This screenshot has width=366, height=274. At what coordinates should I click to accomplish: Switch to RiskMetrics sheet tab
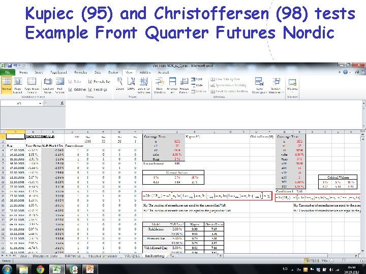pyautogui.click(x=73, y=256)
